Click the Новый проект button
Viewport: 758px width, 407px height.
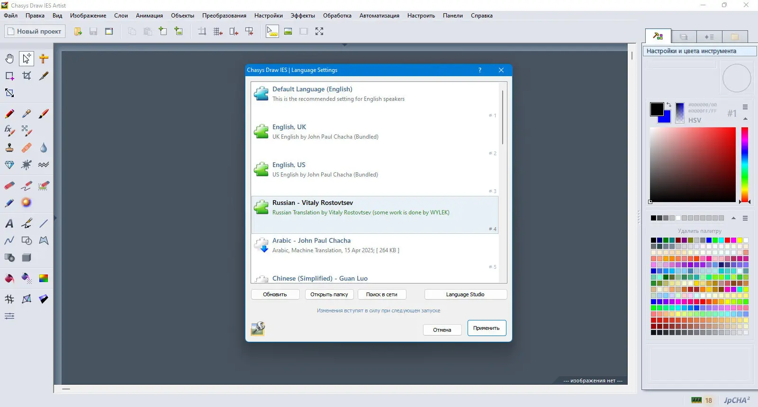[x=34, y=31]
